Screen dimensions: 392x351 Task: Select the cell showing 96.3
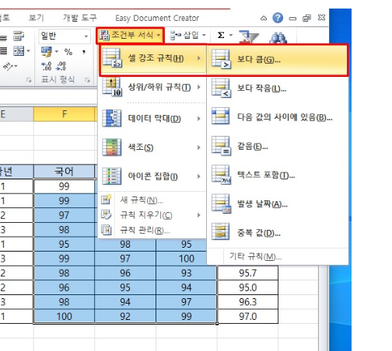click(247, 302)
